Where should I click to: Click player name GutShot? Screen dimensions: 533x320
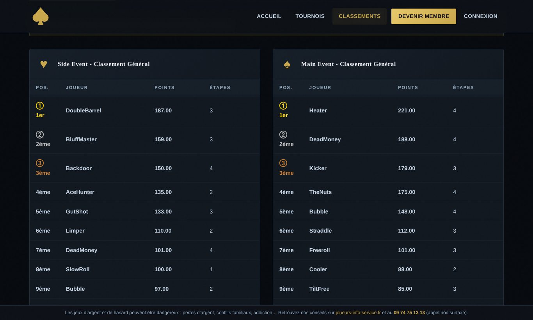click(77, 212)
